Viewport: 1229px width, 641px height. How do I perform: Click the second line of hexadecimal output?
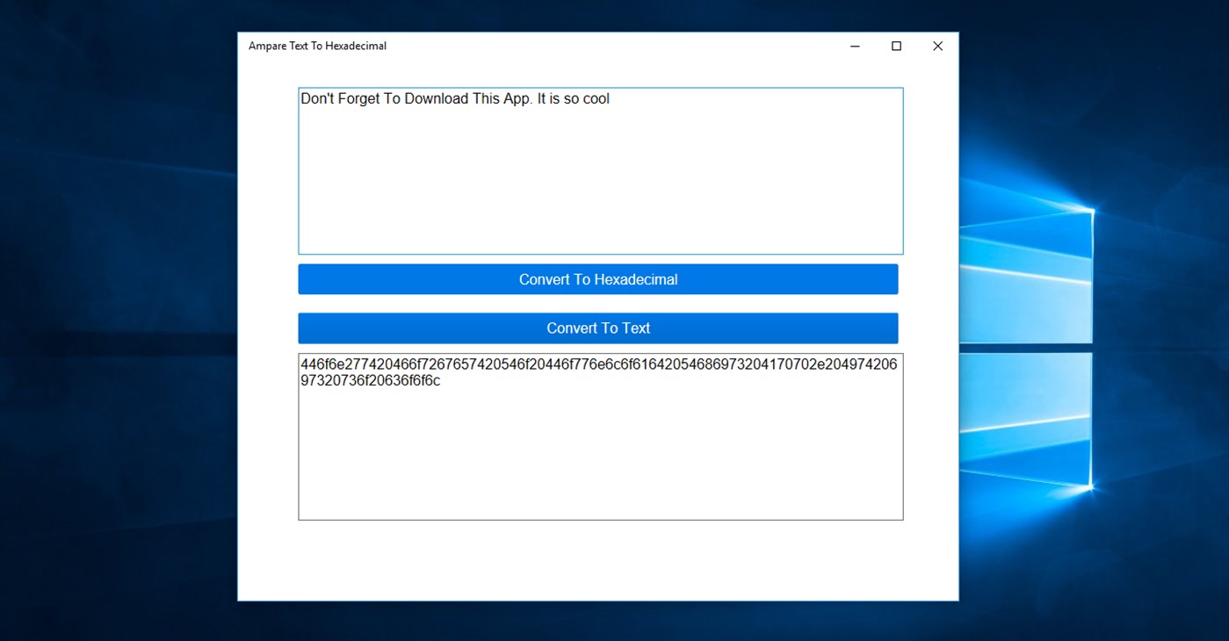click(x=369, y=381)
